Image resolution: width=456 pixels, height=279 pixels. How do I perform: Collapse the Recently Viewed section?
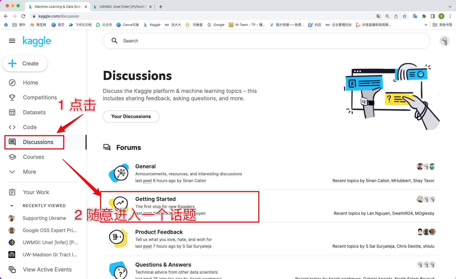[x=12, y=206]
